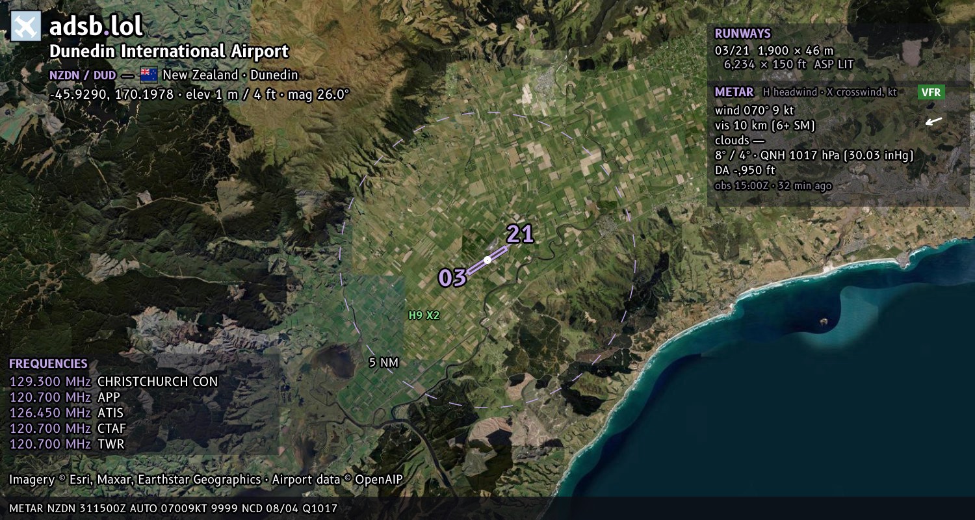Select the coordinates -45.9290, 170.1978
Image resolution: width=975 pixels, height=520 pixels.
(x=112, y=94)
